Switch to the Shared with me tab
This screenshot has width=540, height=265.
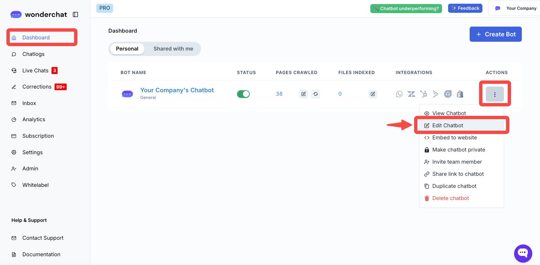tap(173, 49)
